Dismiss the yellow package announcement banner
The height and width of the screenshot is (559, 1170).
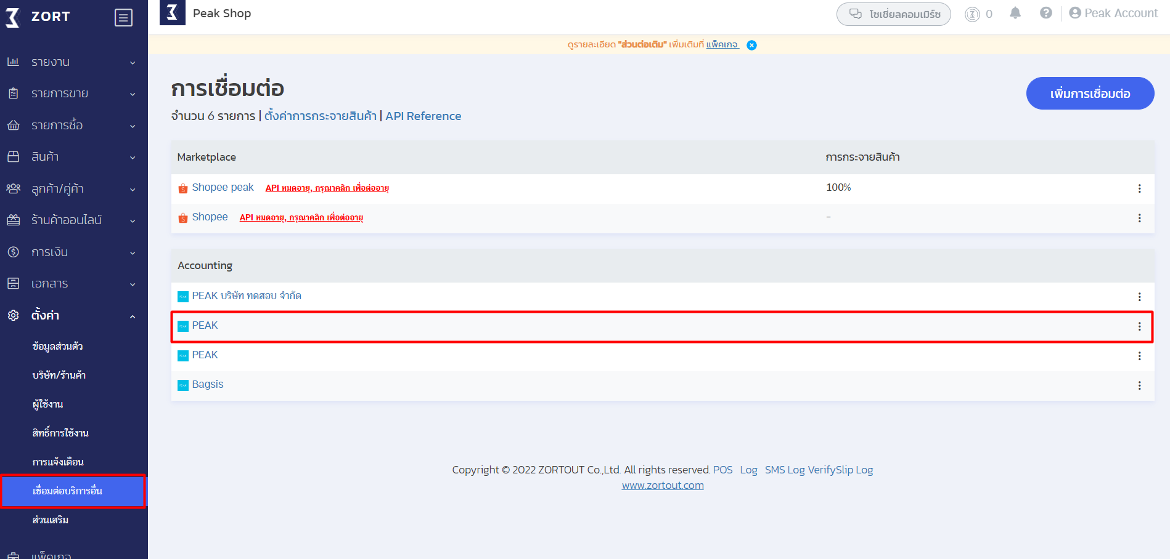(x=751, y=45)
